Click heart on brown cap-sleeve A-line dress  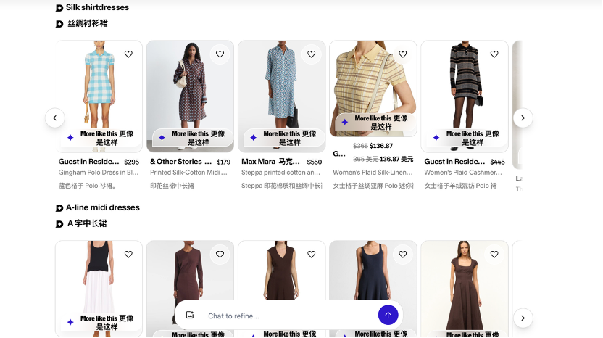point(494,255)
